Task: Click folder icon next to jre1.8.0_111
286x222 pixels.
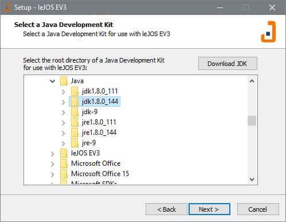Action: point(75,122)
